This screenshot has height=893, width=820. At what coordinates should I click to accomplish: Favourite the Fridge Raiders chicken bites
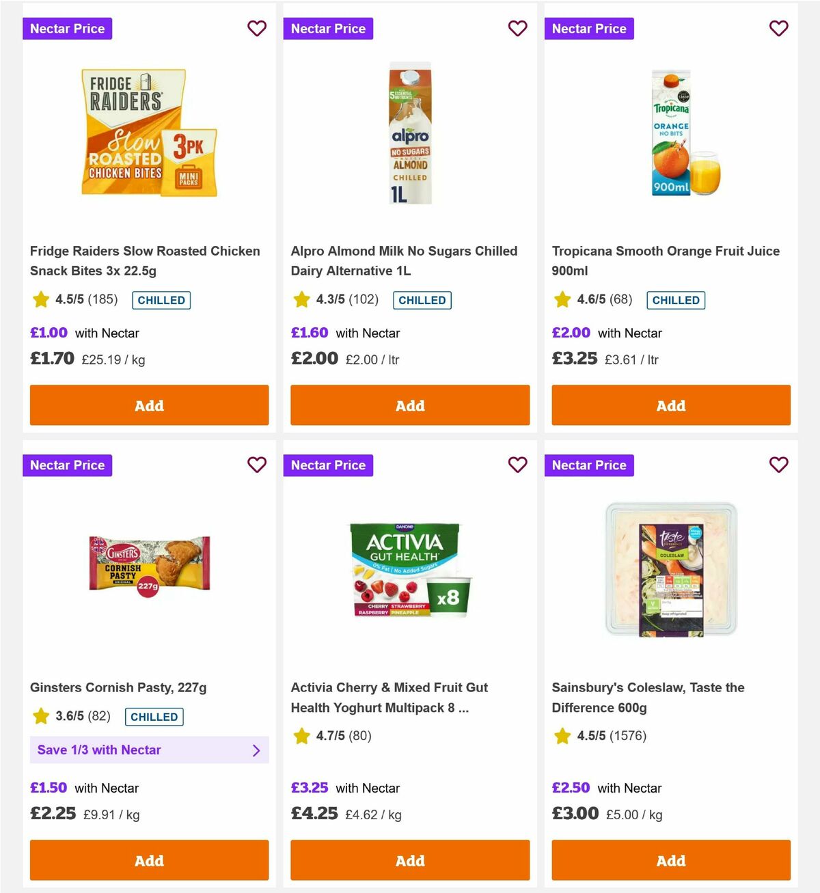pos(257,29)
